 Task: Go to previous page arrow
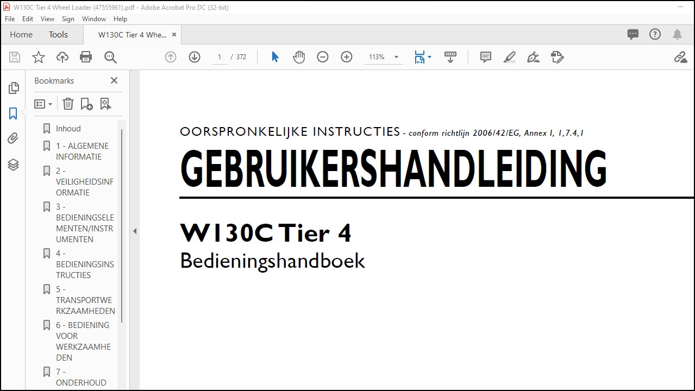tap(171, 57)
